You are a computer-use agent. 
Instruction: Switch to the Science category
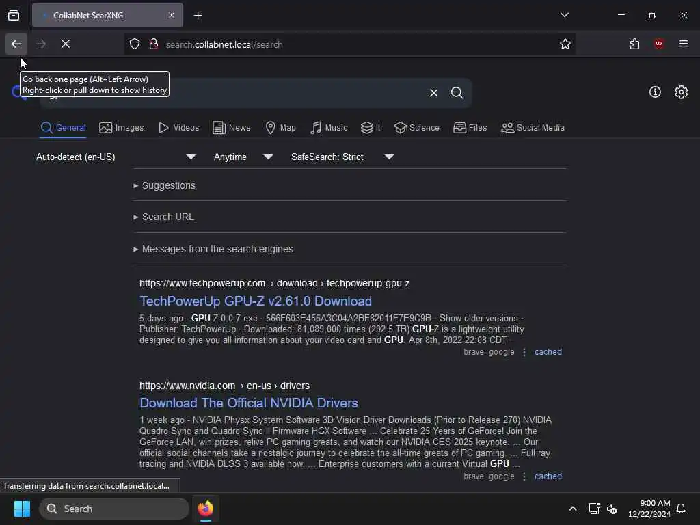click(417, 128)
